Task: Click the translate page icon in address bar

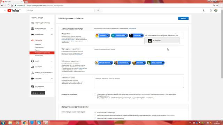Action: [214, 6]
